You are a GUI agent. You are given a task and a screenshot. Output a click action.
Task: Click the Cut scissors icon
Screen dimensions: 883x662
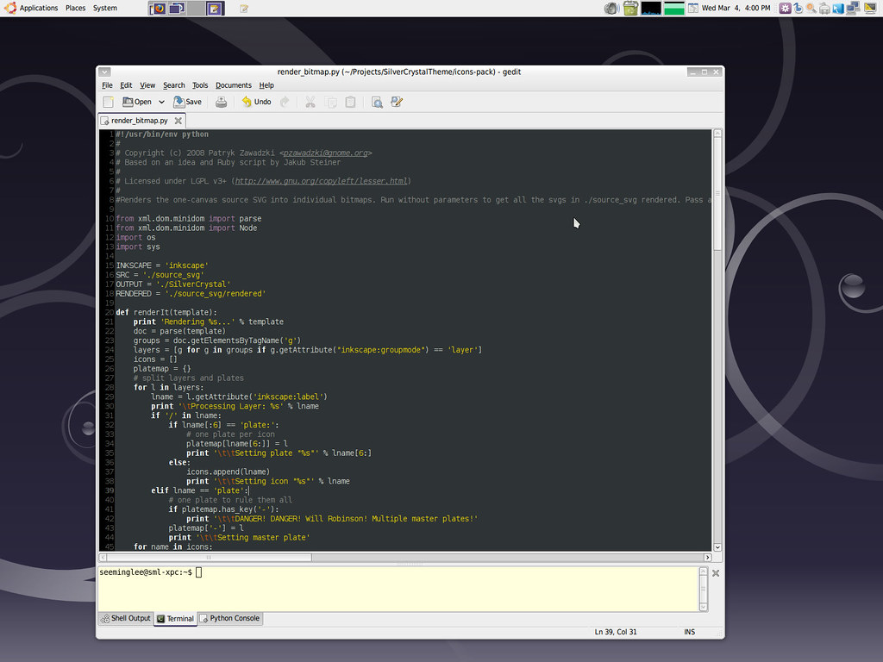tap(310, 102)
